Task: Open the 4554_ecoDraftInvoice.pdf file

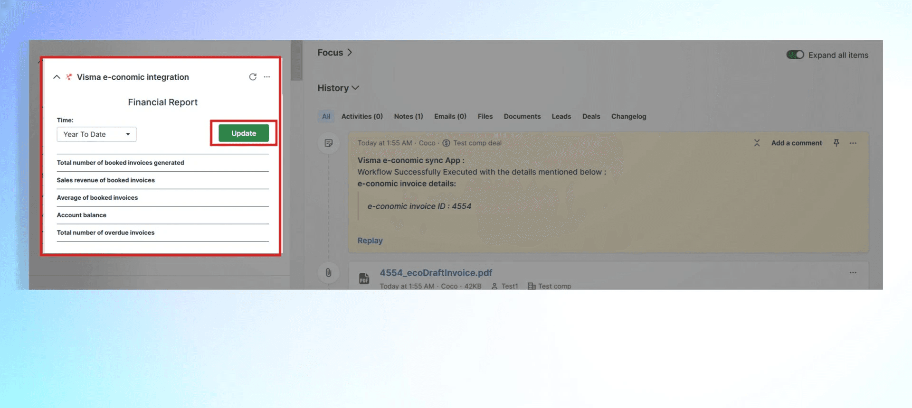Action: pos(436,273)
